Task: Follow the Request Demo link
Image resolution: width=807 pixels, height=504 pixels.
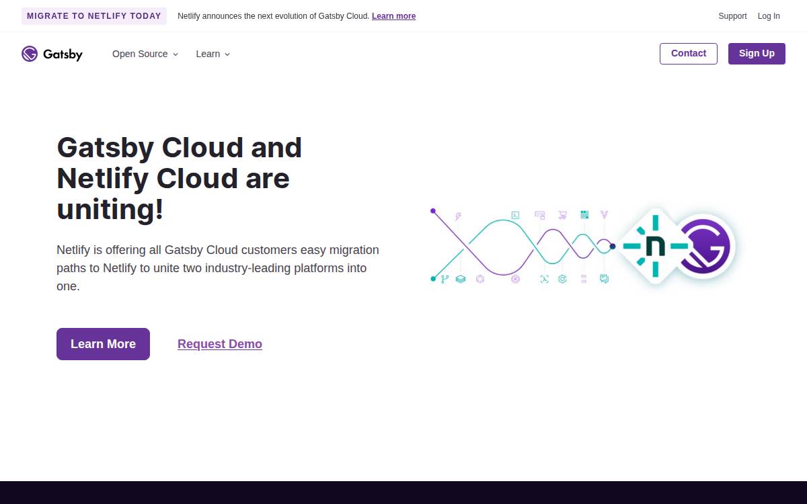Action: click(220, 344)
